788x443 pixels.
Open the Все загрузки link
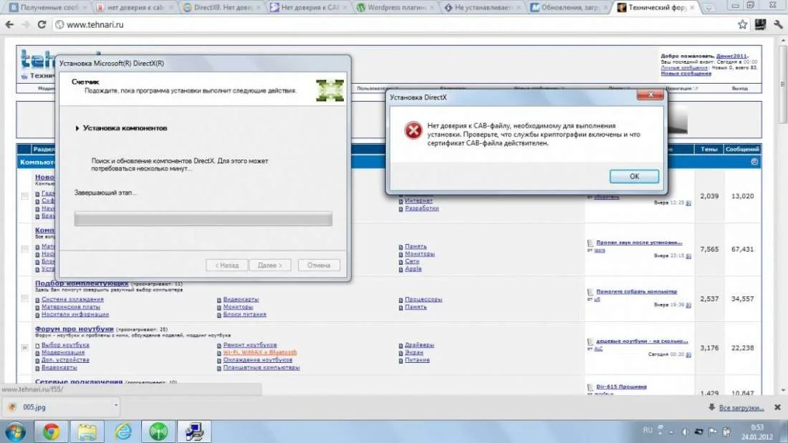pos(741,408)
